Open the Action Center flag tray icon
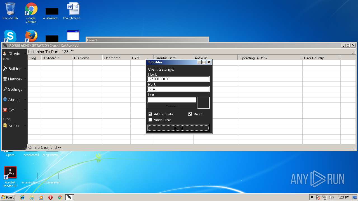The height and width of the screenshot is (201, 358). tap(318, 197)
